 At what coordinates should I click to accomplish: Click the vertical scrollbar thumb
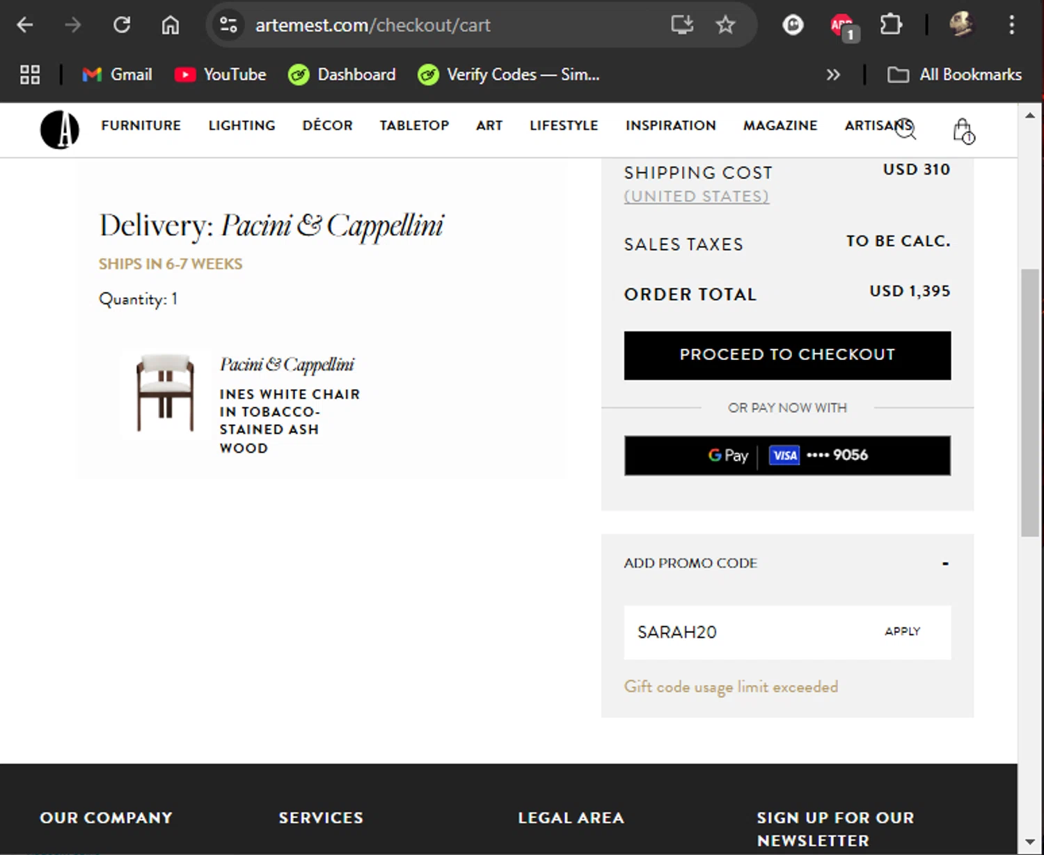(x=1030, y=402)
